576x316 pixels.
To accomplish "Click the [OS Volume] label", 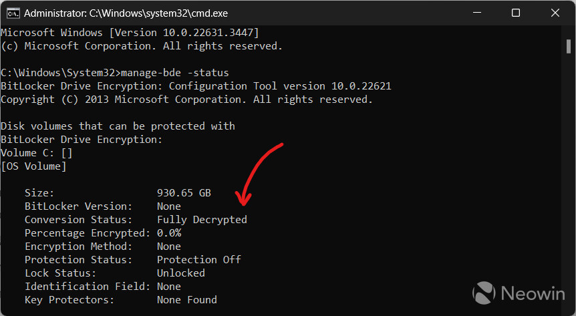I will coord(33,166).
